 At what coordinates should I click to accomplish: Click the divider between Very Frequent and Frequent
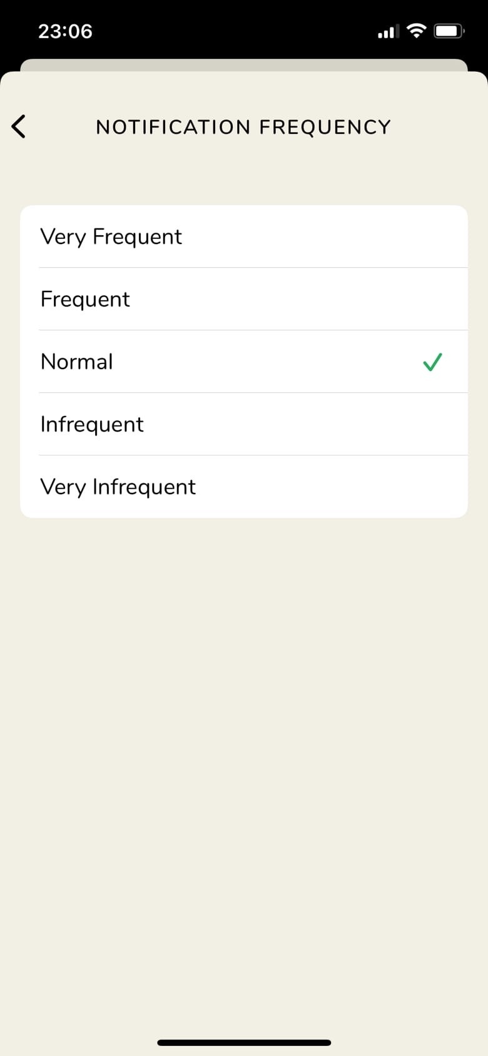click(x=253, y=268)
